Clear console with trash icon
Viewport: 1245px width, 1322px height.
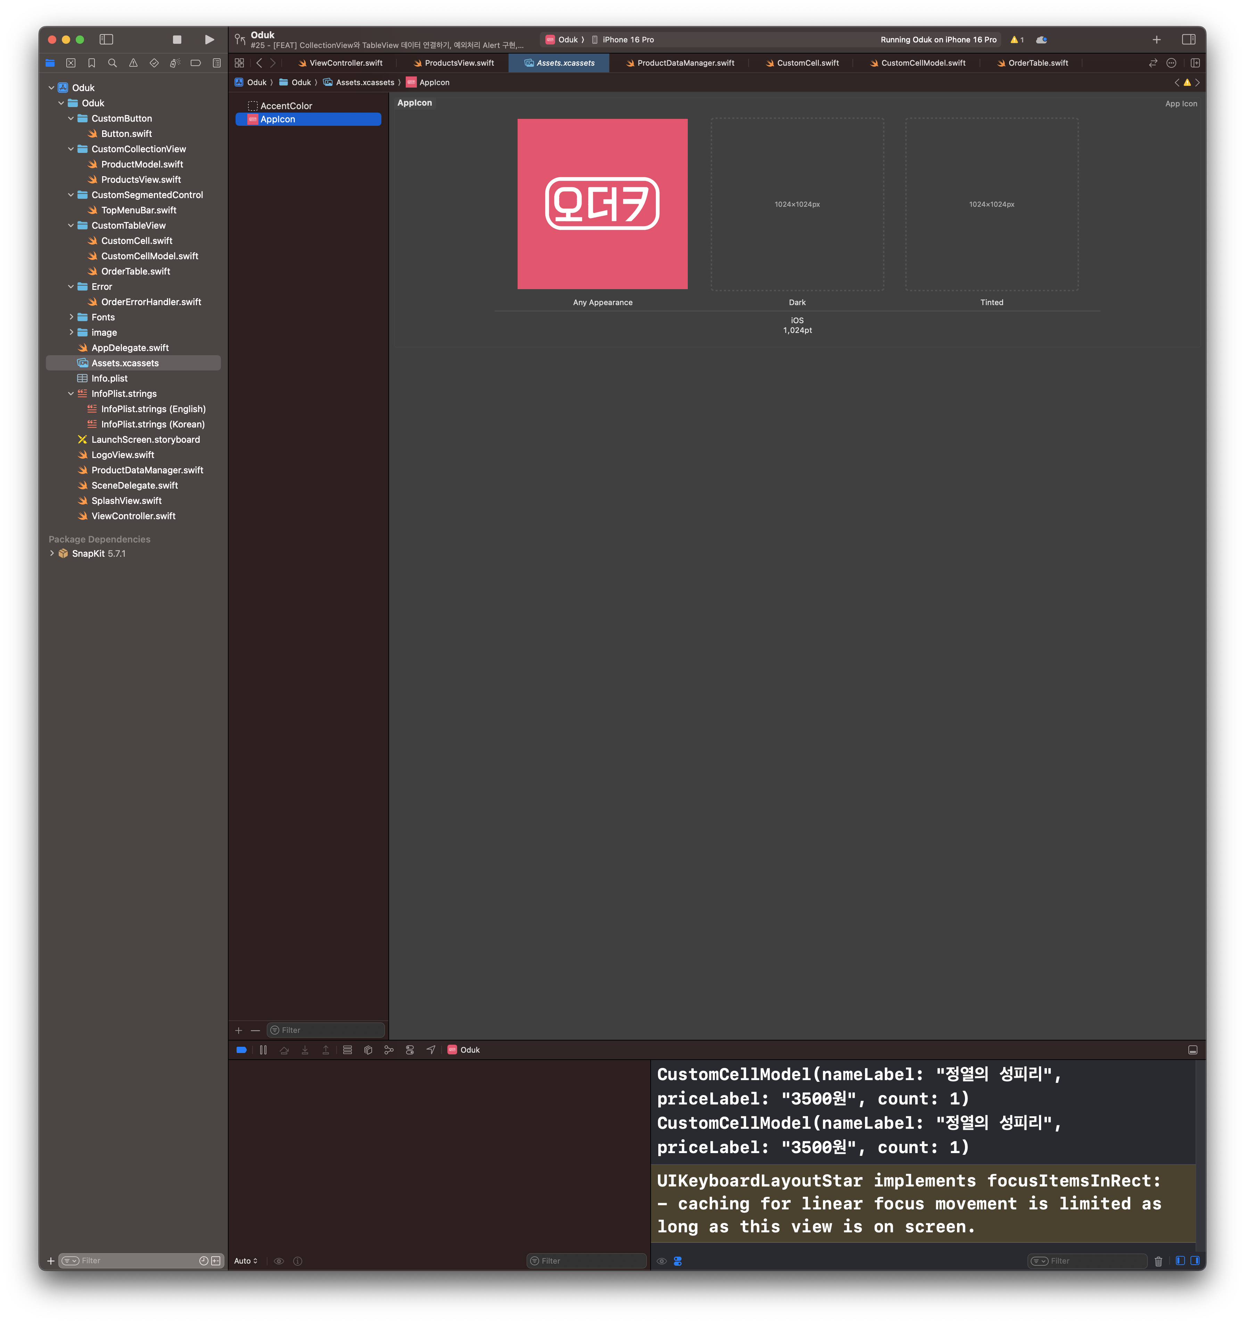pyautogui.click(x=1159, y=1262)
